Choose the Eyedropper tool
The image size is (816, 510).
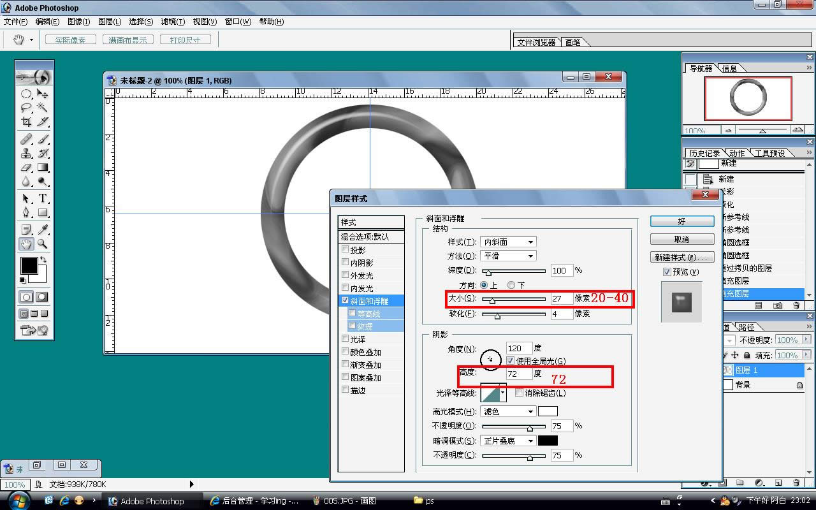click(43, 229)
